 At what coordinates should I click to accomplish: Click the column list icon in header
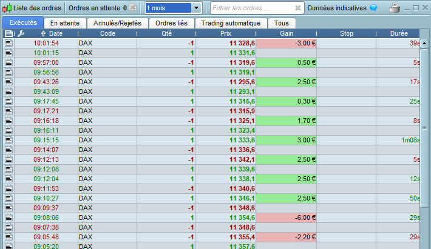tap(8, 33)
